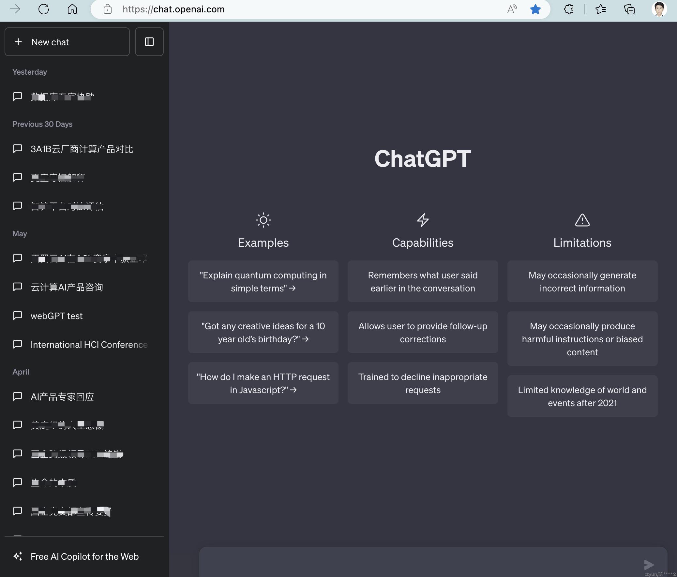The height and width of the screenshot is (577, 677).
Task: Click the 'Examples' column heading
Action: 263,243
